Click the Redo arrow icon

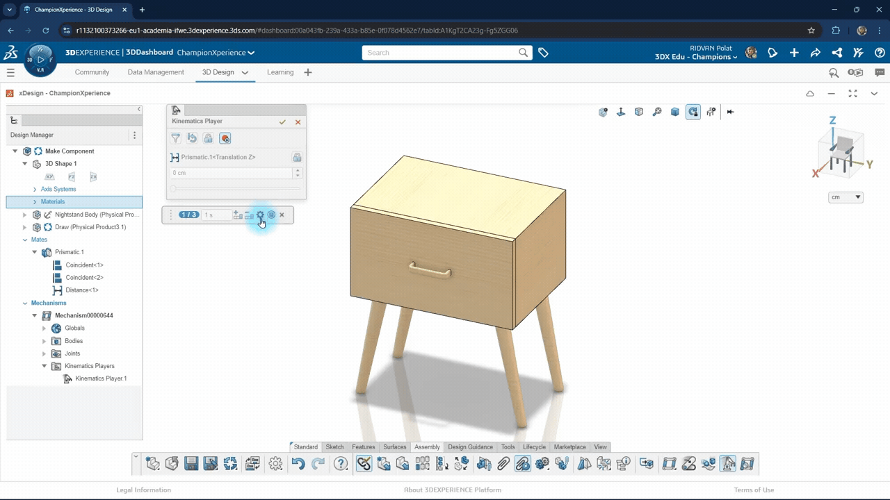(x=318, y=464)
